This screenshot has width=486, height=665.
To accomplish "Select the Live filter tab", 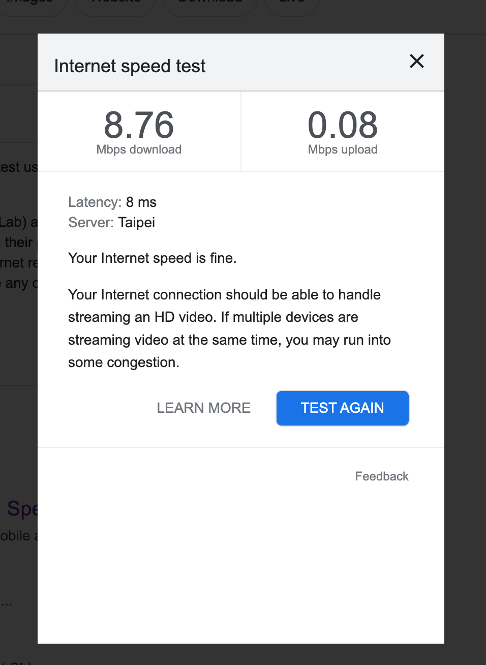I will point(291,3).
